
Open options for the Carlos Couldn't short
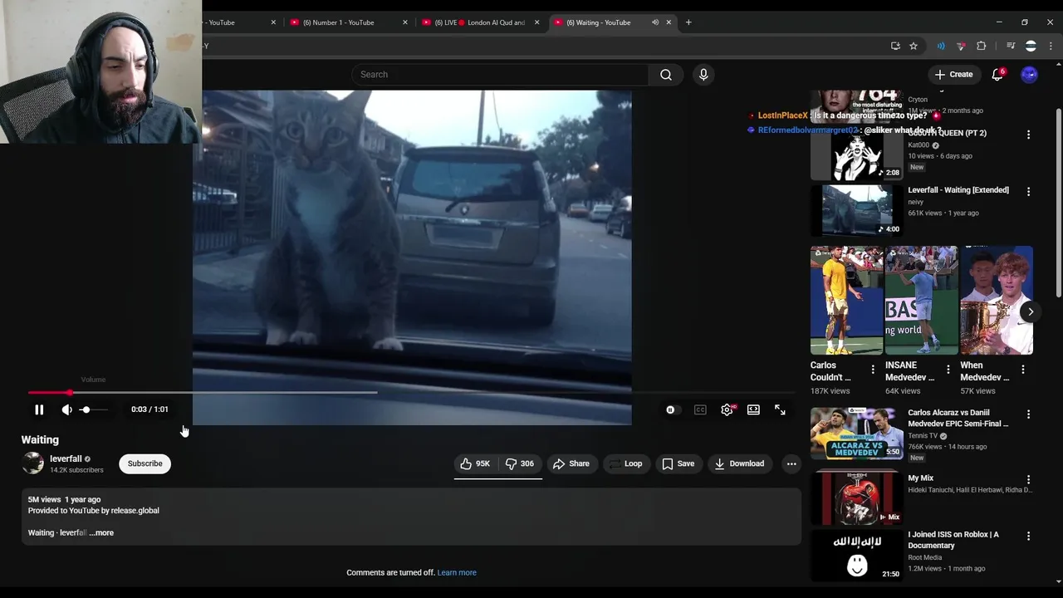tap(872, 370)
